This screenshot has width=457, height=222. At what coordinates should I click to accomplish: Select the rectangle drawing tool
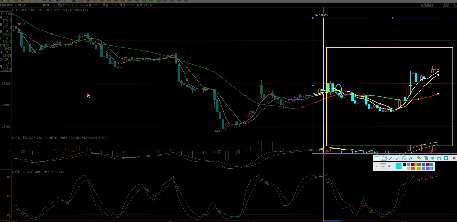[x=377, y=158]
